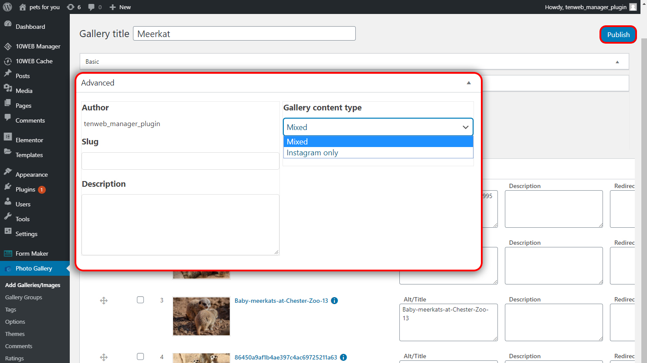Click the Plugins plug icon

tap(8, 188)
